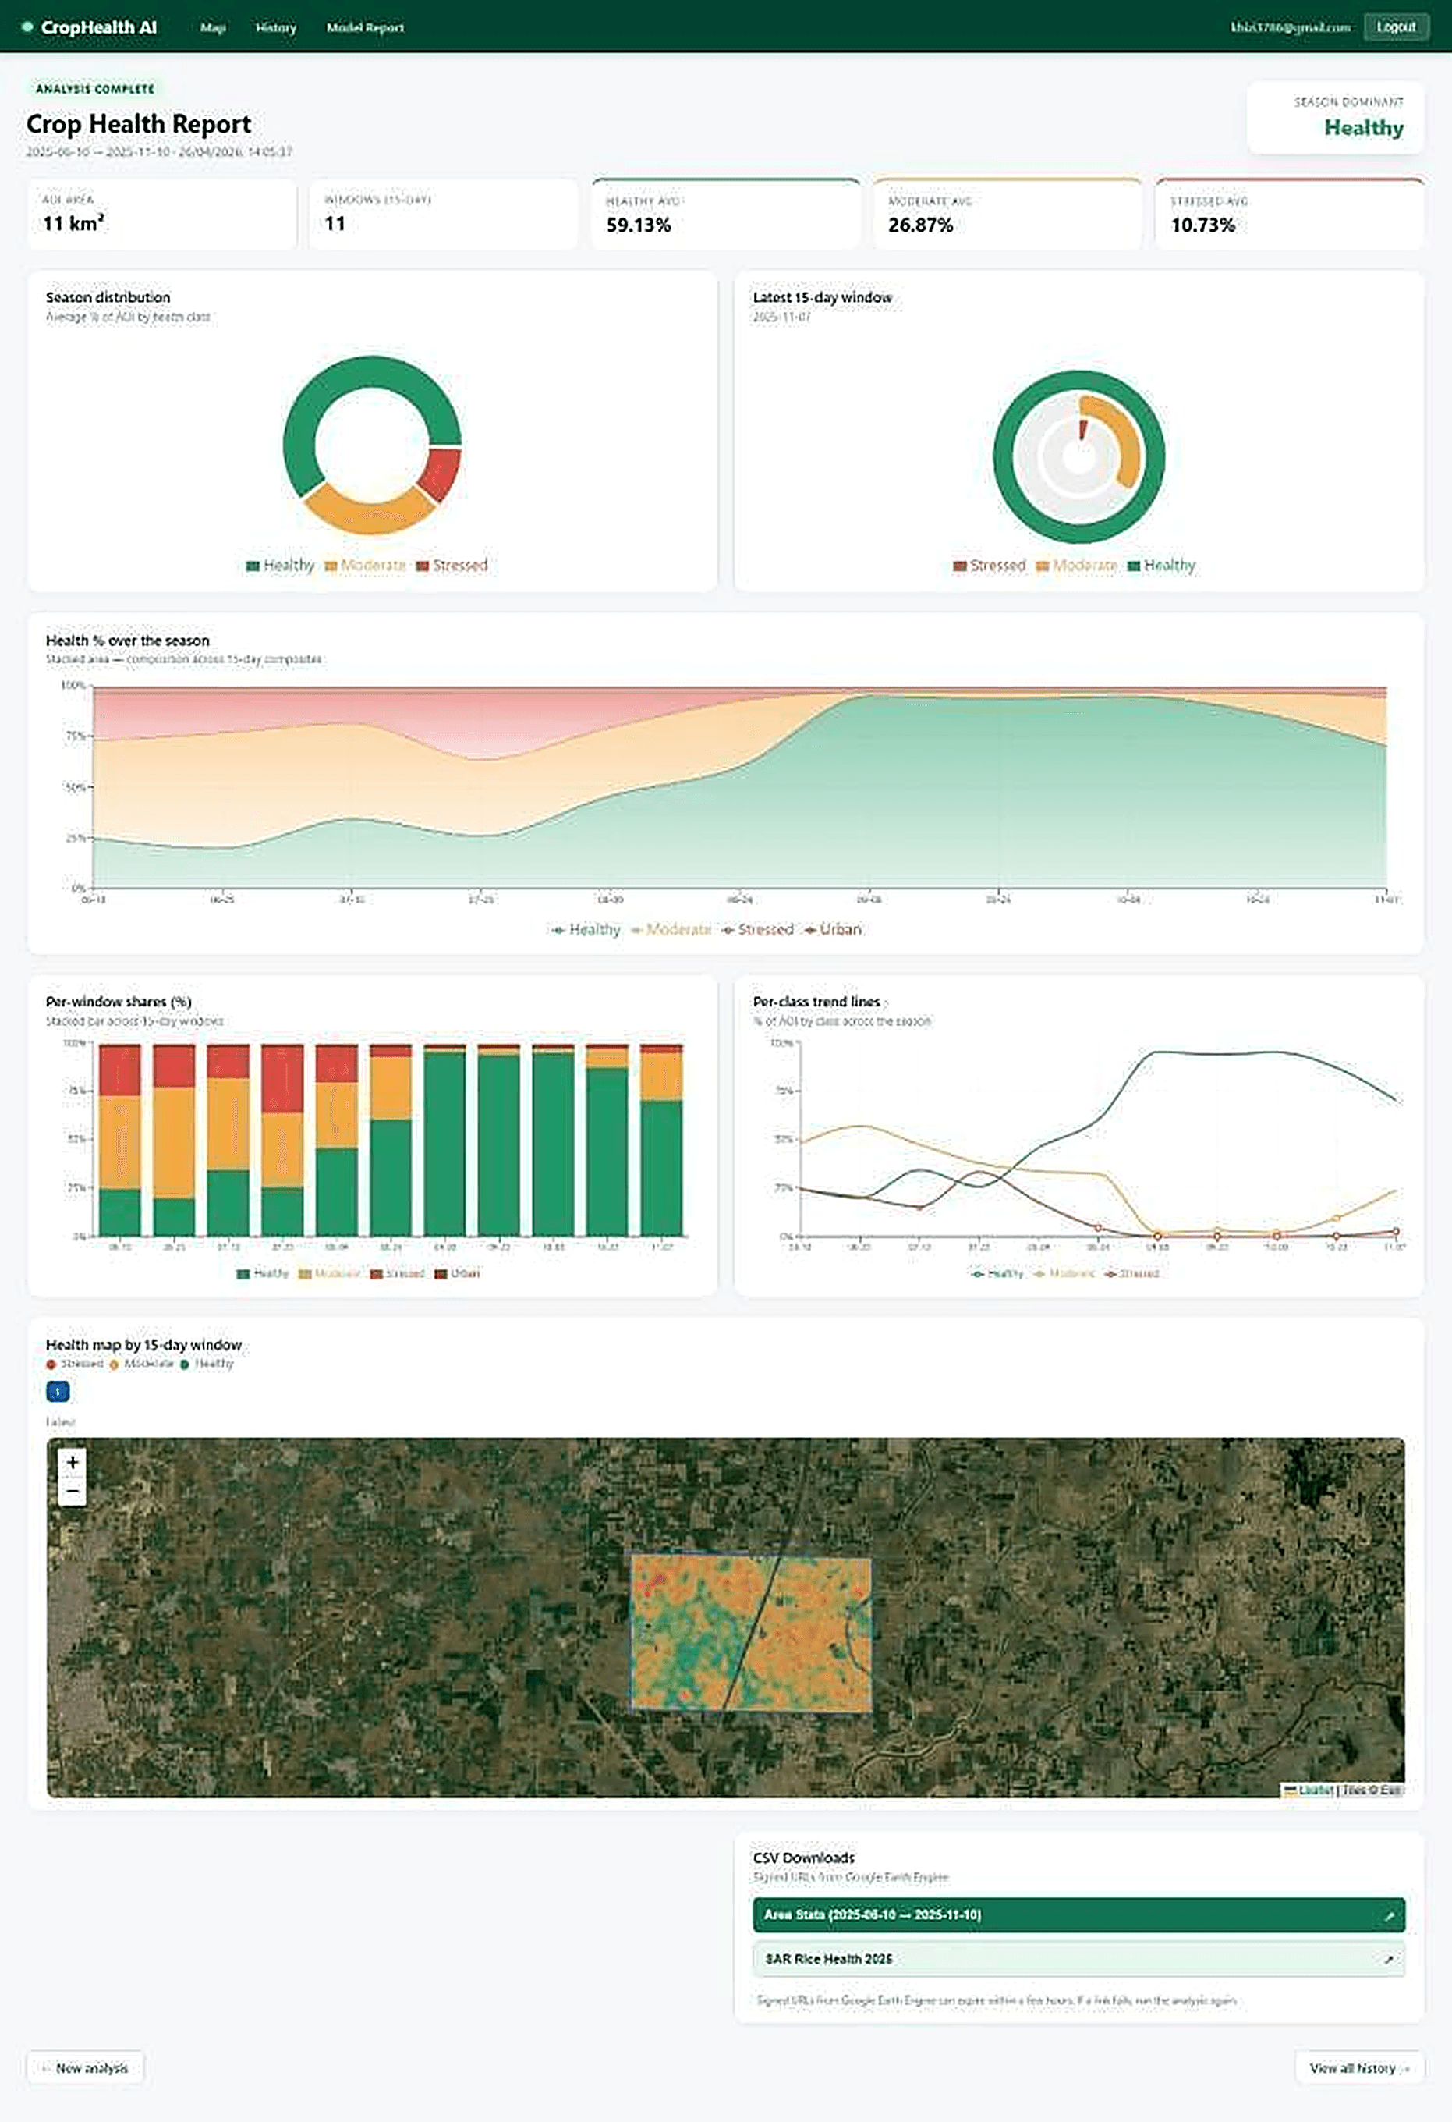Click the account email in header
The image size is (1452, 2122).
click(x=1290, y=27)
